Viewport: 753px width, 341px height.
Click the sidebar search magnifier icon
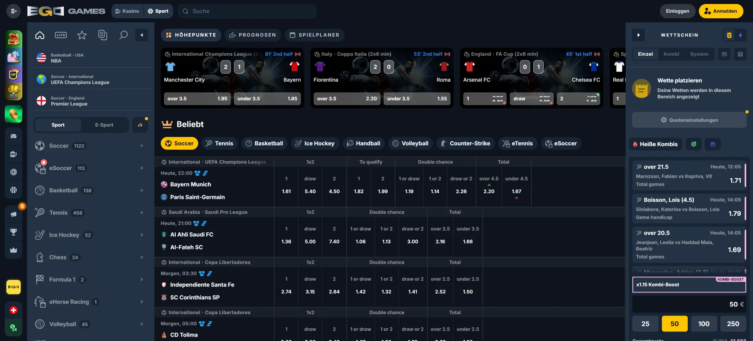pos(124,35)
